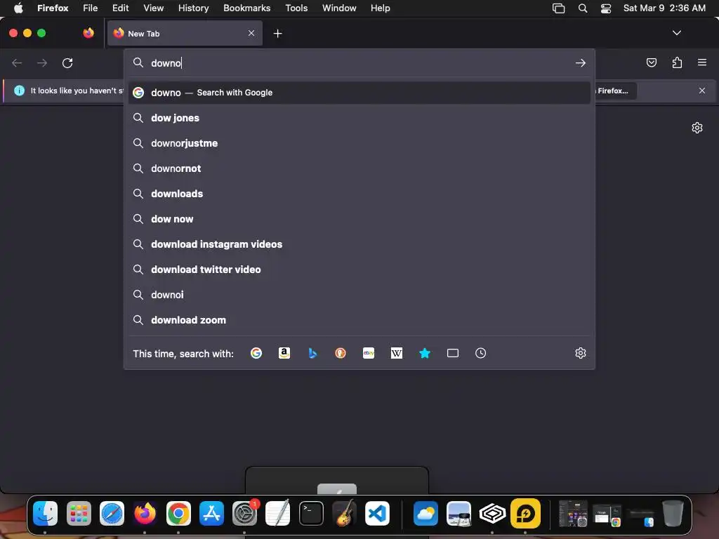Personalize New Tab gear icon
The height and width of the screenshot is (539, 719).
697,128
